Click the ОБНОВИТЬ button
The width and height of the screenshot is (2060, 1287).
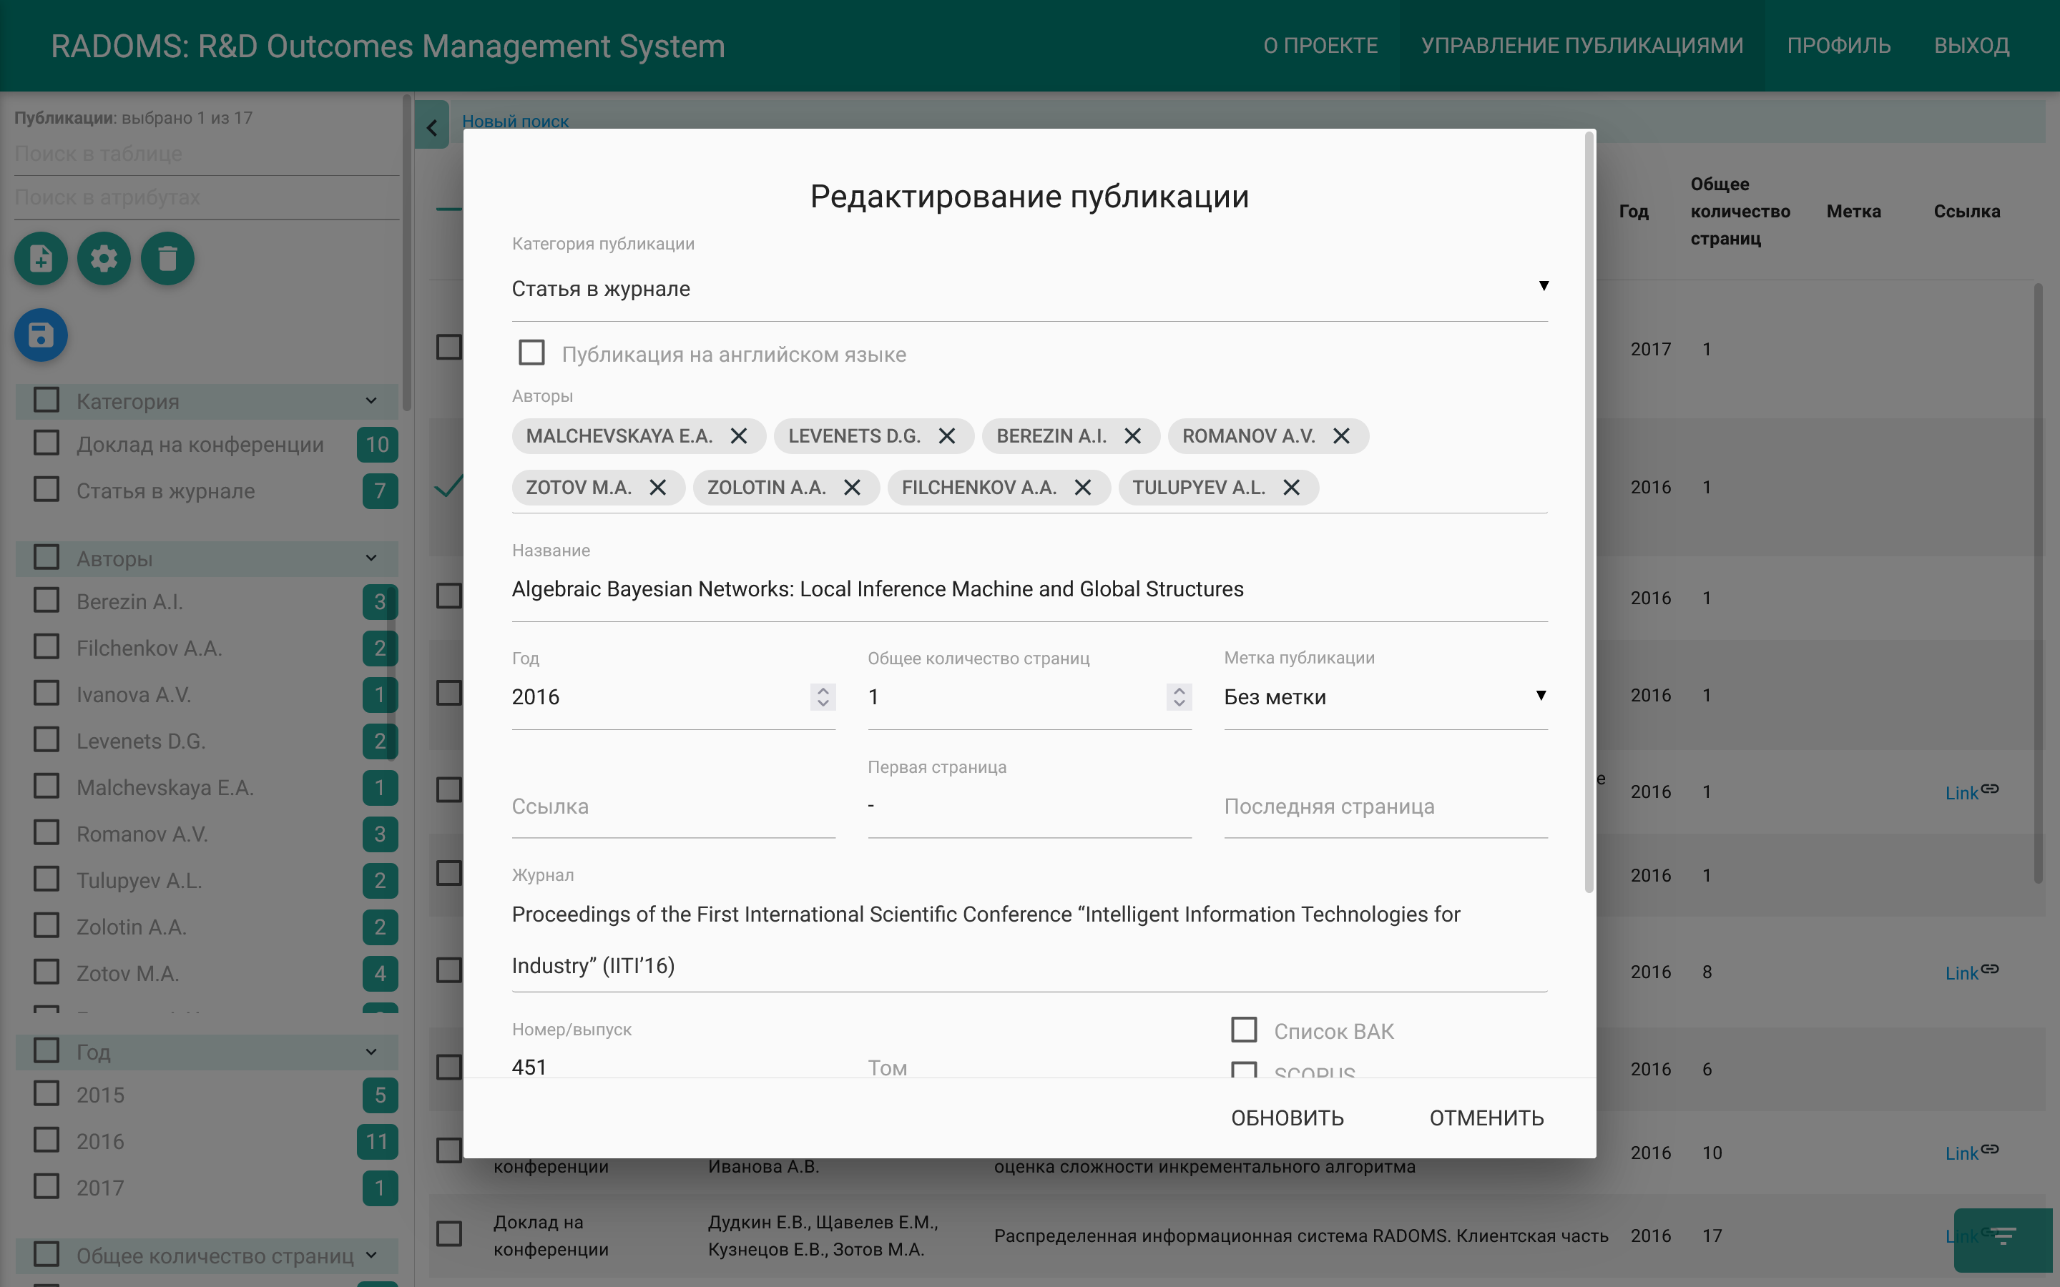[x=1287, y=1118]
